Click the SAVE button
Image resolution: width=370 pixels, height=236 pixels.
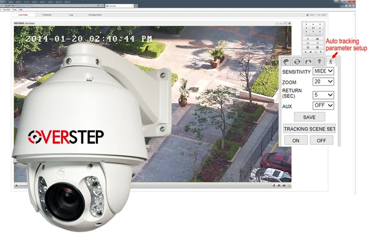click(309, 117)
